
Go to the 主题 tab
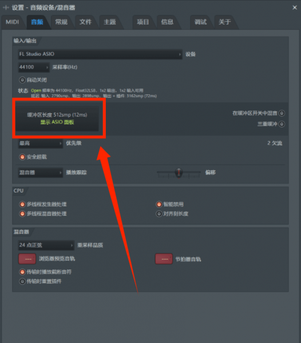(110, 22)
